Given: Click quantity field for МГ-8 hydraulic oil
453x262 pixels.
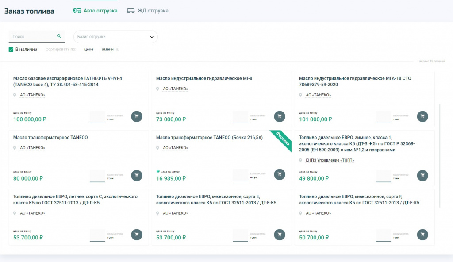Looking at the screenshot, I should point(240,117).
